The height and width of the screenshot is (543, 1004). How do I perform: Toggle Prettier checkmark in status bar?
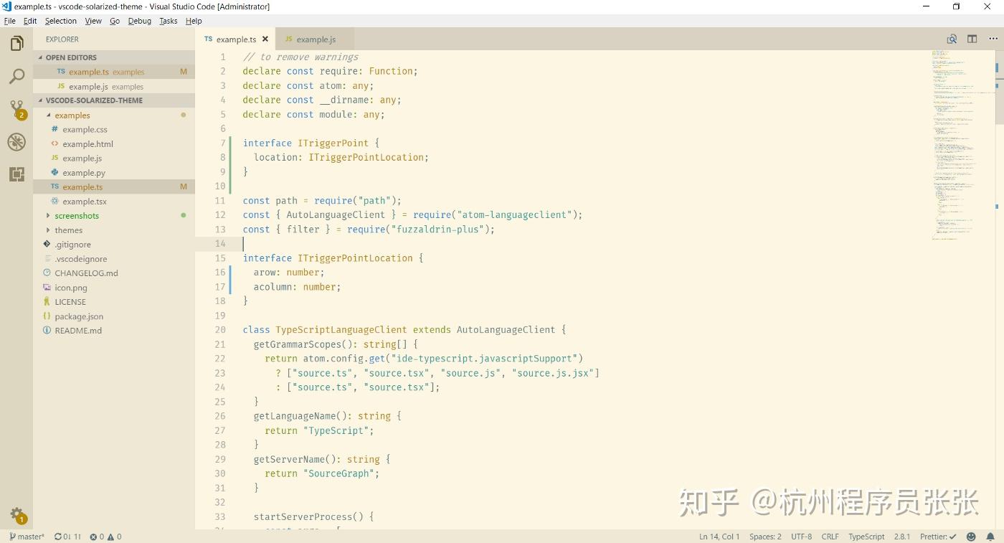click(939, 536)
